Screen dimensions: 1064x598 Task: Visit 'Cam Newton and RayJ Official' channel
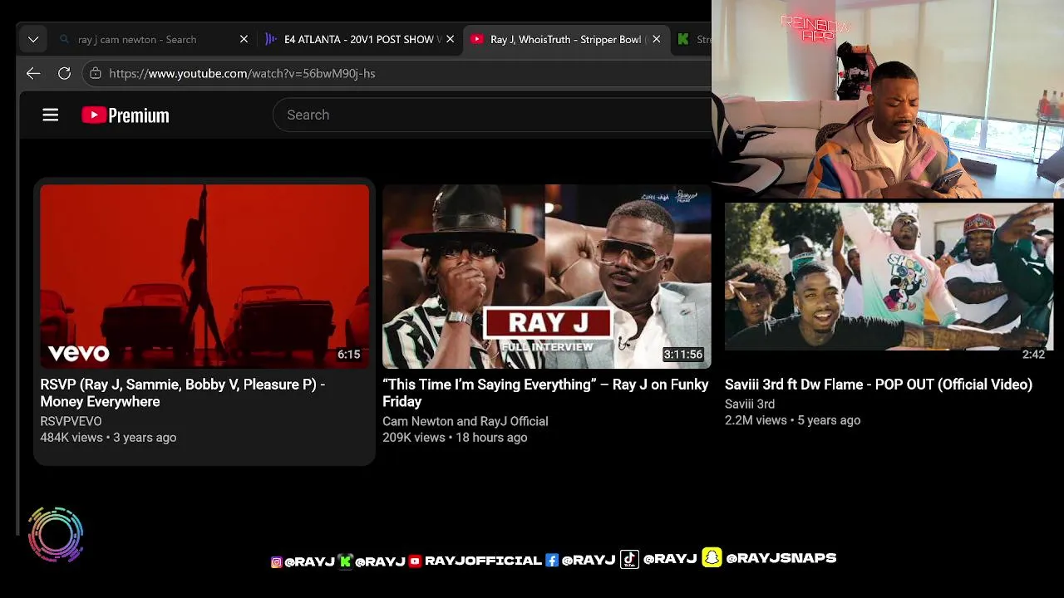coord(465,421)
